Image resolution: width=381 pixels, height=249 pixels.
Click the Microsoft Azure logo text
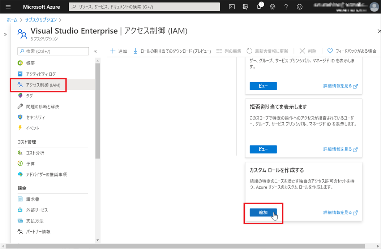[x=41, y=7]
